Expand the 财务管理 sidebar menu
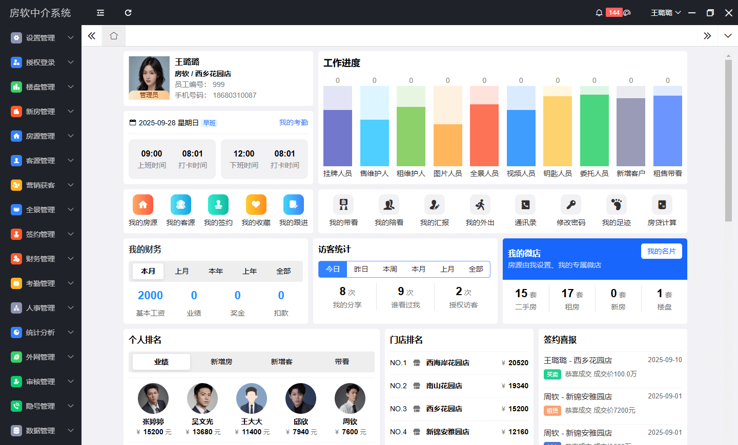Image resolution: width=738 pixels, height=445 pixels. pyautogui.click(x=41, y=259)
